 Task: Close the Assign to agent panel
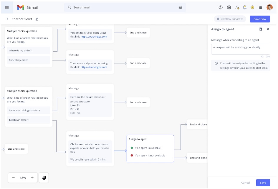[268, 29]
